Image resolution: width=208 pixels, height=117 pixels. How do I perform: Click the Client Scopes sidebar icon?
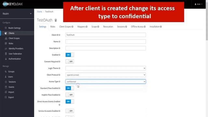(6, 38)
